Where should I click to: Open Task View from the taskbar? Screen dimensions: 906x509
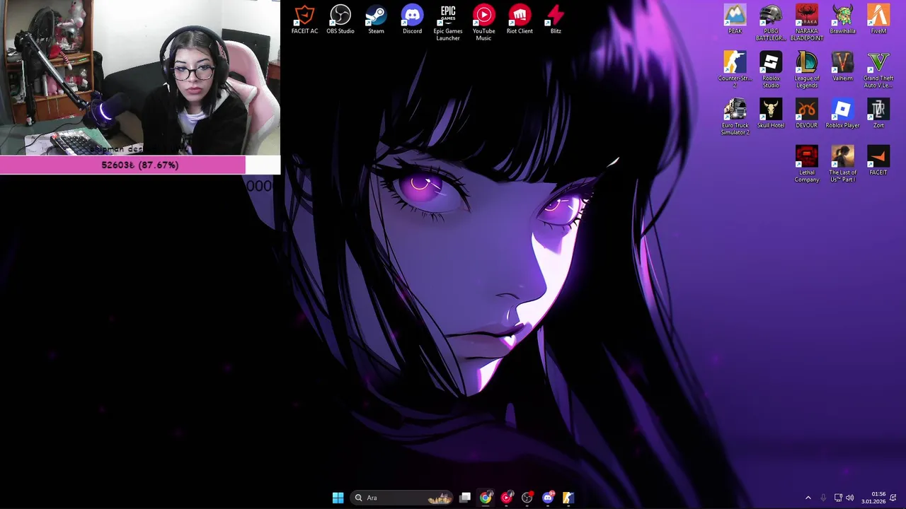pos(465,498)
